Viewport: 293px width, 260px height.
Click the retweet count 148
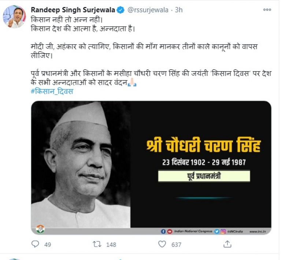pyautogui.click(x=111, y=245)
